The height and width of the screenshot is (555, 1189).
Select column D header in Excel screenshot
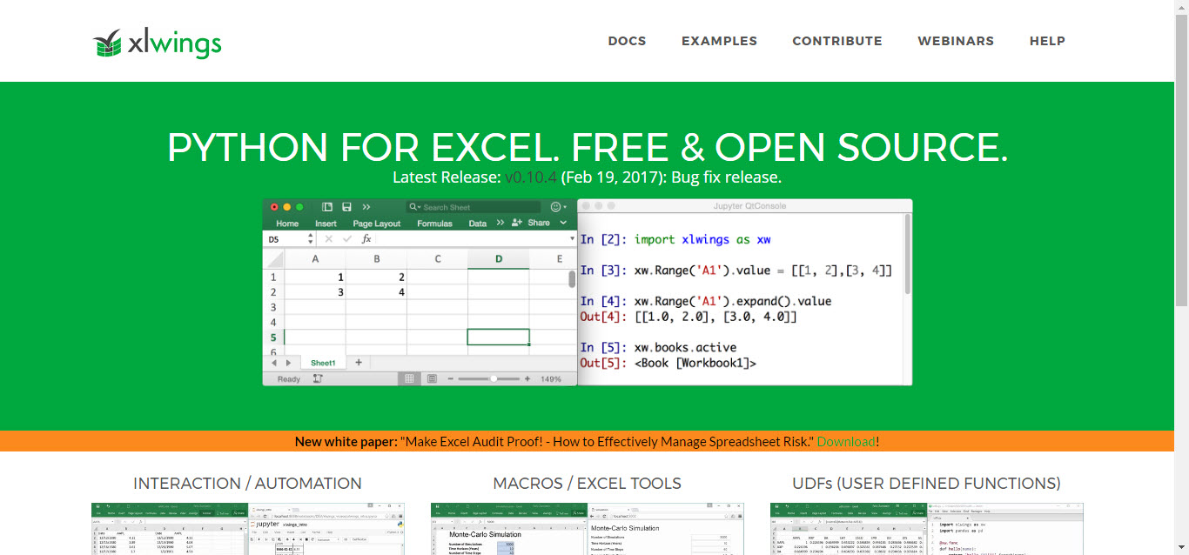click(498, 259)
